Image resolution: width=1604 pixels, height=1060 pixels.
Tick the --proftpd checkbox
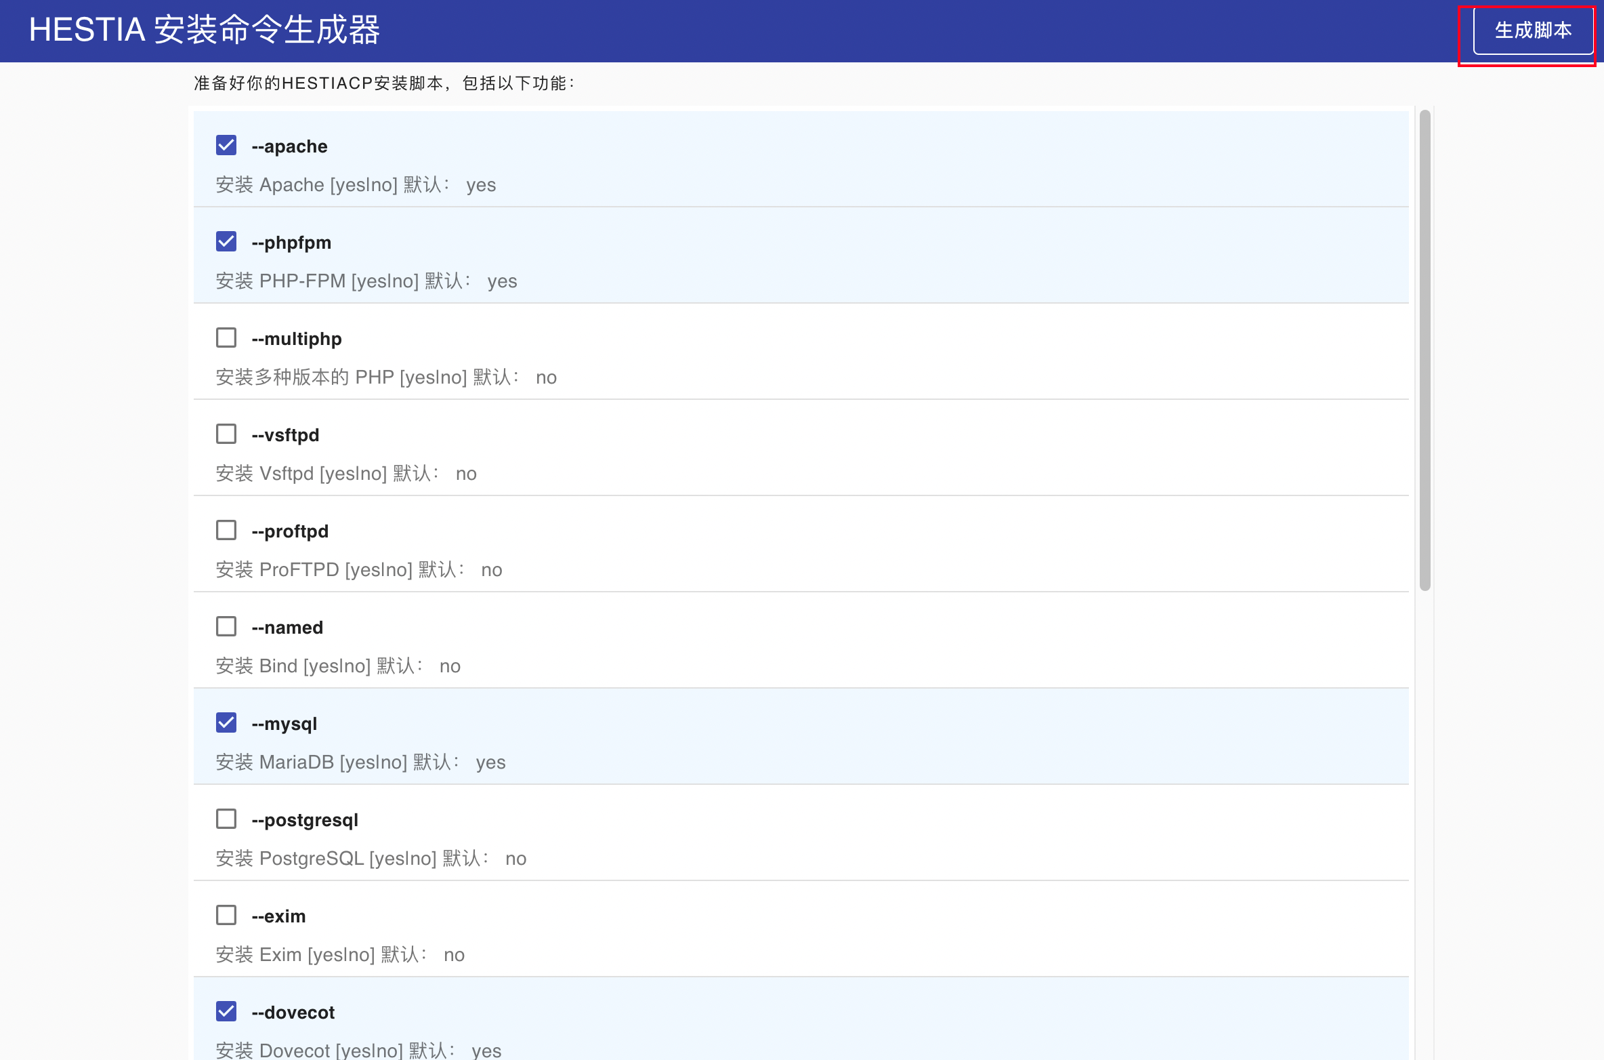pyautogui.click(x=226, y=531)
